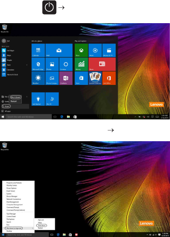Screen dimensions: 170x237
Task: Open the Calendar tile in Start menu
Action: pos(38,50)
